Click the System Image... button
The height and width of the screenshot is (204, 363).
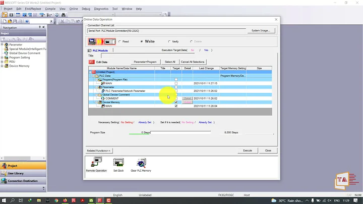[261, 31]
